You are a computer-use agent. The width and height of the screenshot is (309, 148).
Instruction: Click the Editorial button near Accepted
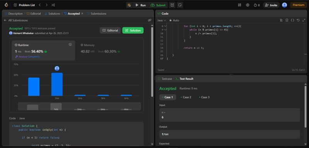point(110,30)
